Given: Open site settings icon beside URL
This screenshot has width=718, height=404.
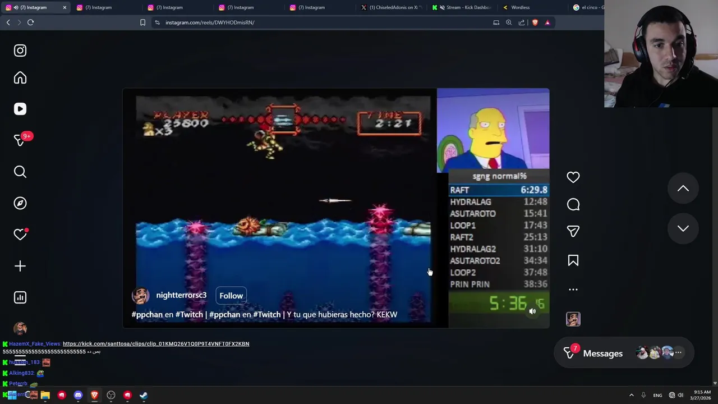Looking at the screenshot, I should click(157, 22).
